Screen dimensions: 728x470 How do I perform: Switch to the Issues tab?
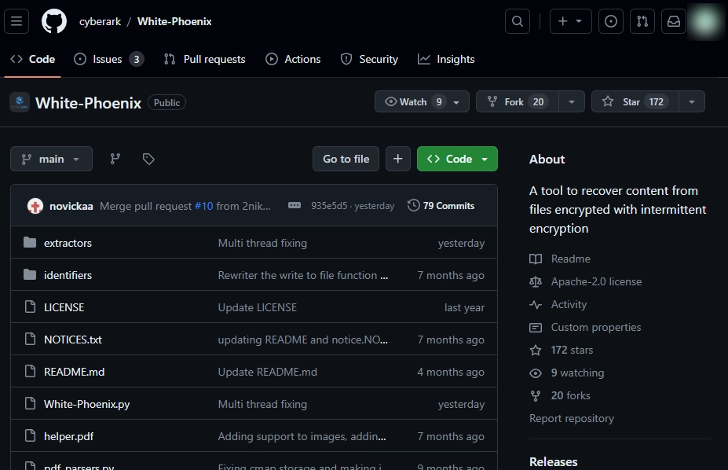(109, 59)
